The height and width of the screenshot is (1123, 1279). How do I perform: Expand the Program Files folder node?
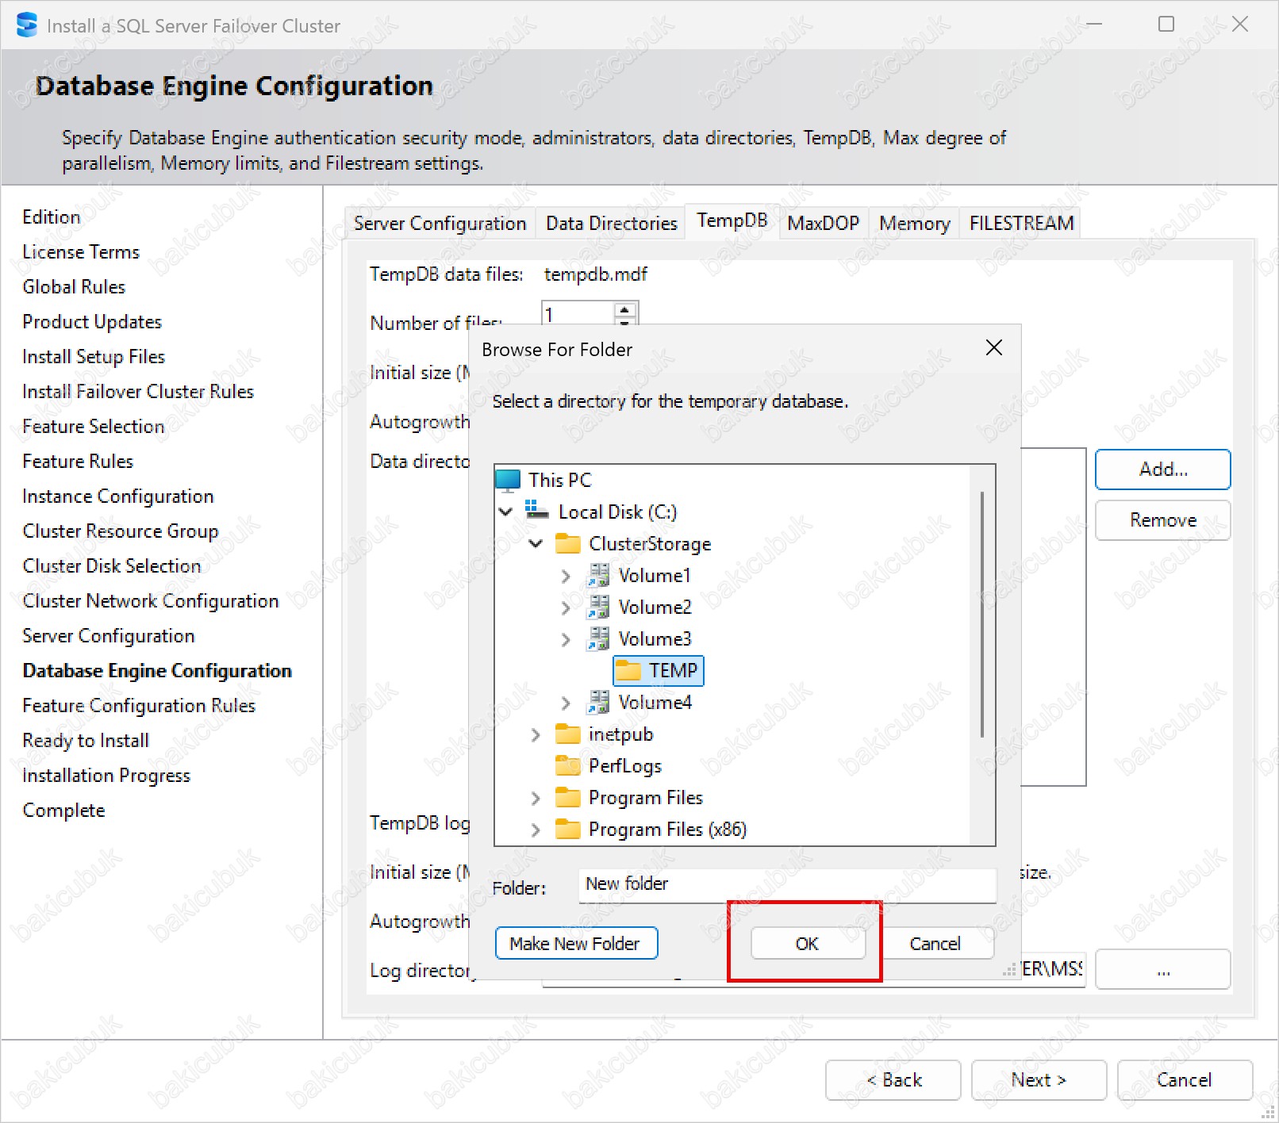point(536,799)
